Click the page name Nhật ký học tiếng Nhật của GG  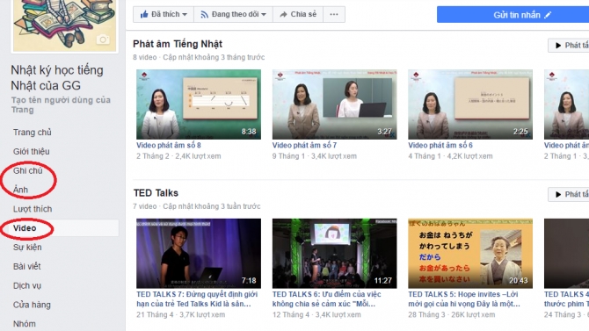(x=57, y=77)
